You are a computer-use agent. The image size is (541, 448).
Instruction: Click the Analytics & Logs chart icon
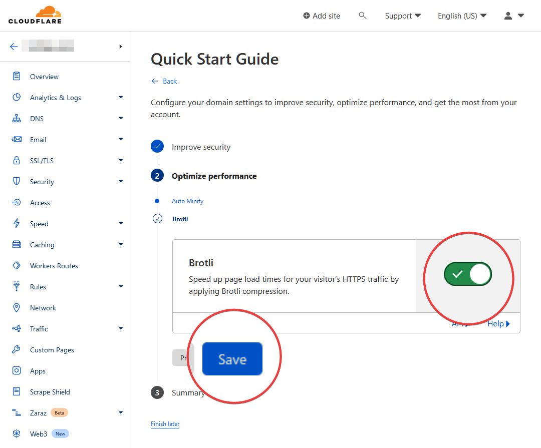click(x=17, y=97)
